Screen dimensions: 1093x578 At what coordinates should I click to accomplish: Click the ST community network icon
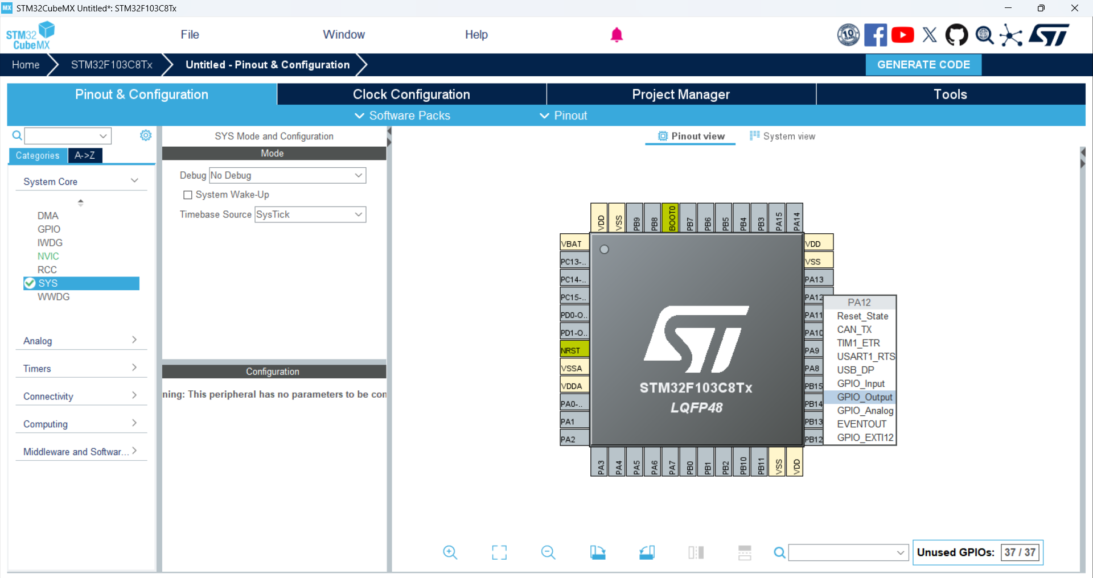[1011, 35]
